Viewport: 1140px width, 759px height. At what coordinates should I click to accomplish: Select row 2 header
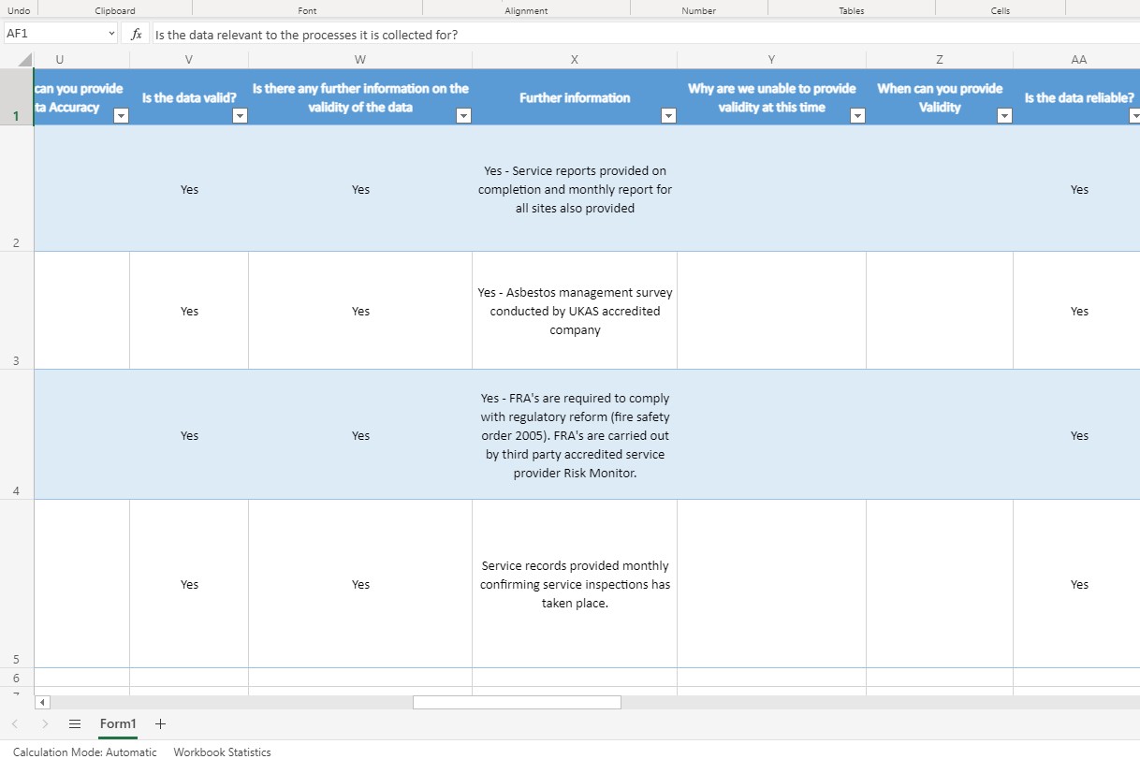tap(16, 189)
